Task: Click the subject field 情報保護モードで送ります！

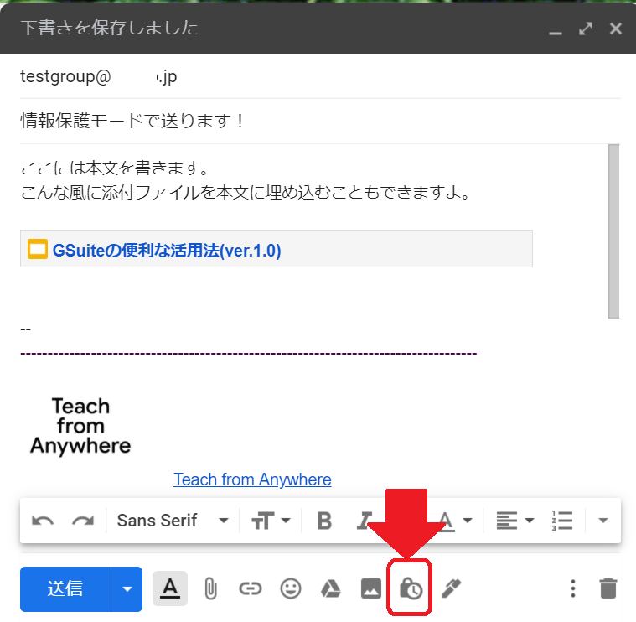Action: [320, 121]
